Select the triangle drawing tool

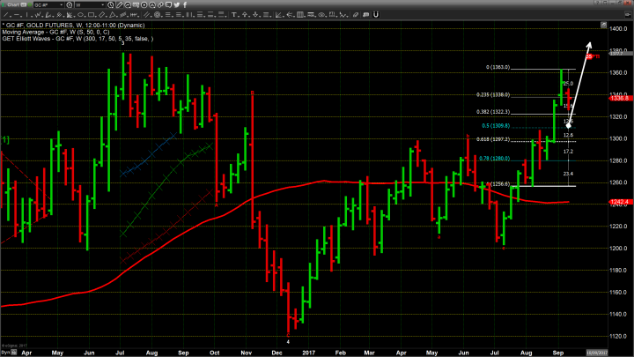tap(112, 15)
